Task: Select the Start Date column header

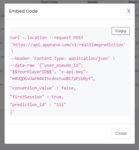Action: [49, 2]
